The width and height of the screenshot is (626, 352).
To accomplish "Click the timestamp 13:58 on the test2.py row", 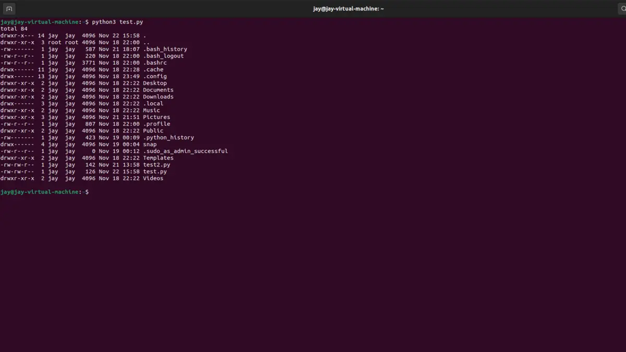I will [131, 164].
